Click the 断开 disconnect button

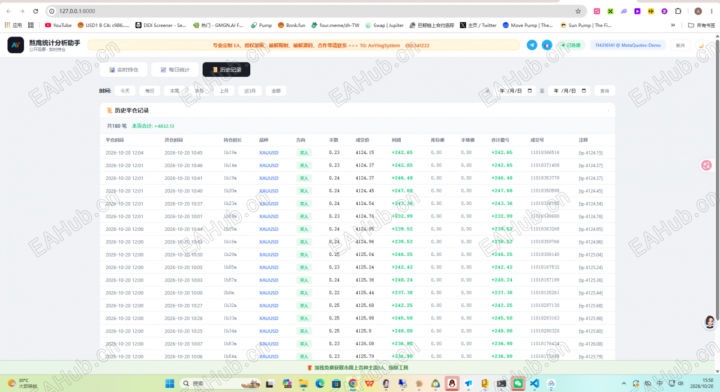[680, 45]
